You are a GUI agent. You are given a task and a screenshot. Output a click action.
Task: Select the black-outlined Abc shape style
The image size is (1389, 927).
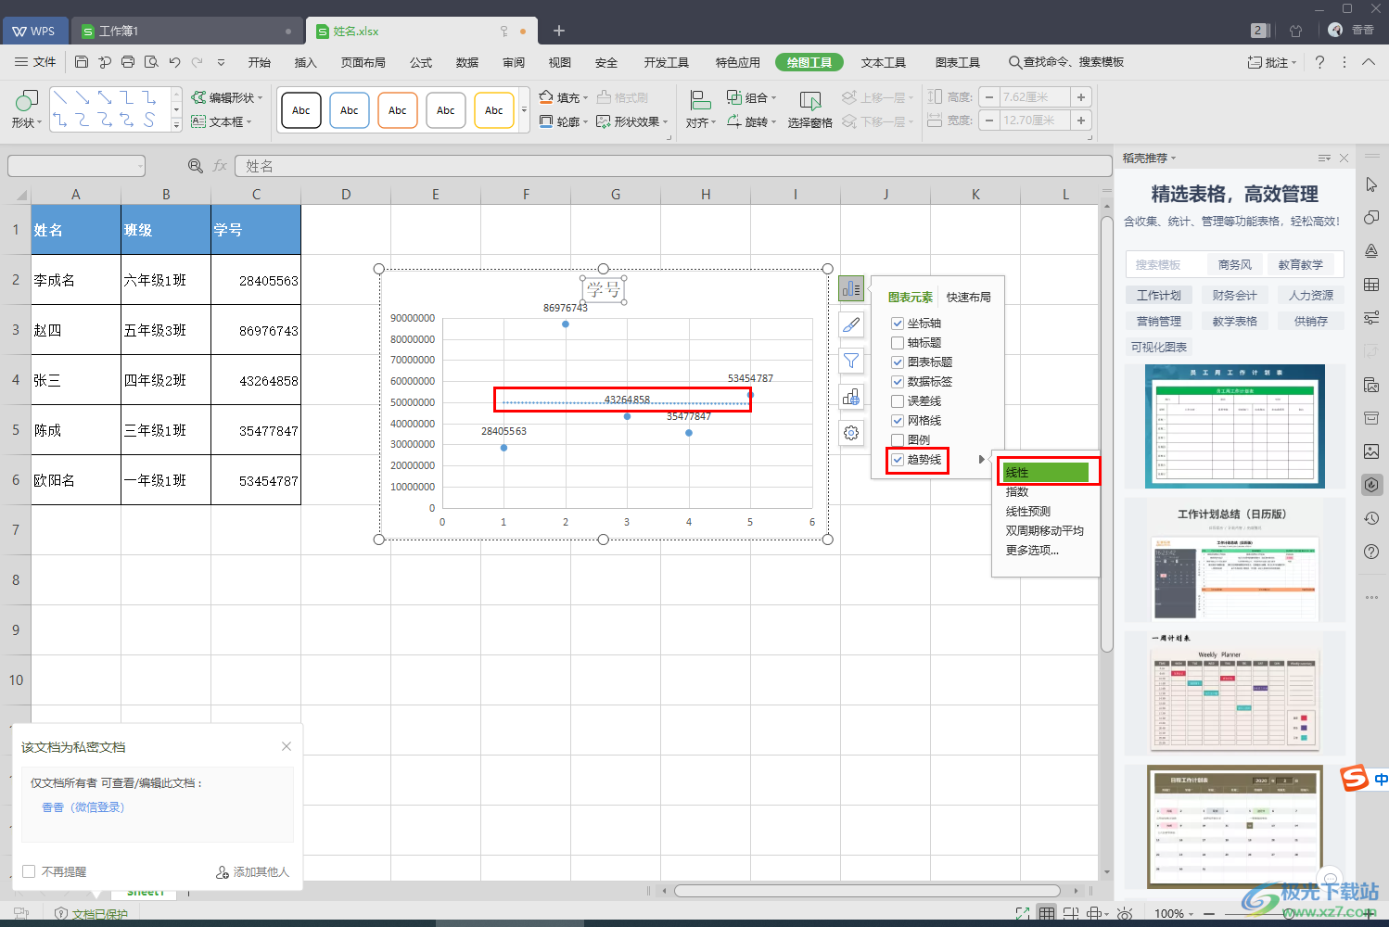click(x=301, y=110)
